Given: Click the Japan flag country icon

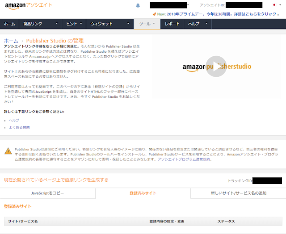Looking at the screenshot, I should click(x=274, y=5).
